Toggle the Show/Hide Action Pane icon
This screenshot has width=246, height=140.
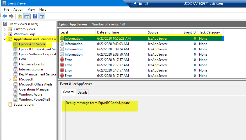coord(42,16)
